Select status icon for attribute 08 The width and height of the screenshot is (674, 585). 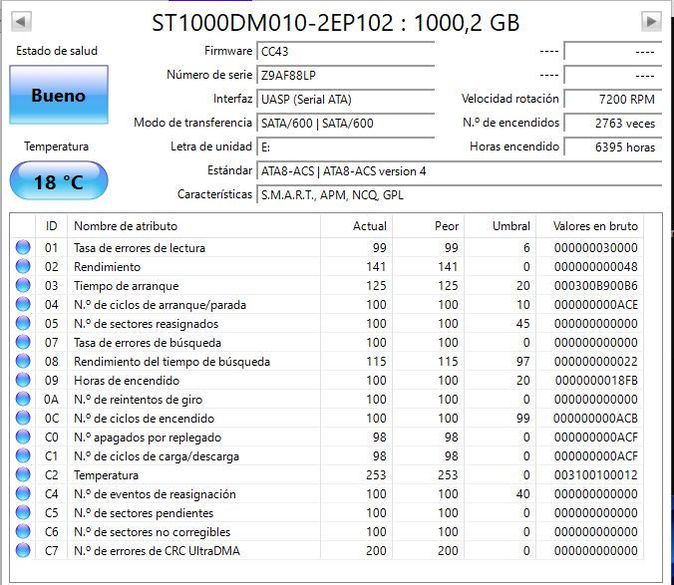[x=23, y=361]
